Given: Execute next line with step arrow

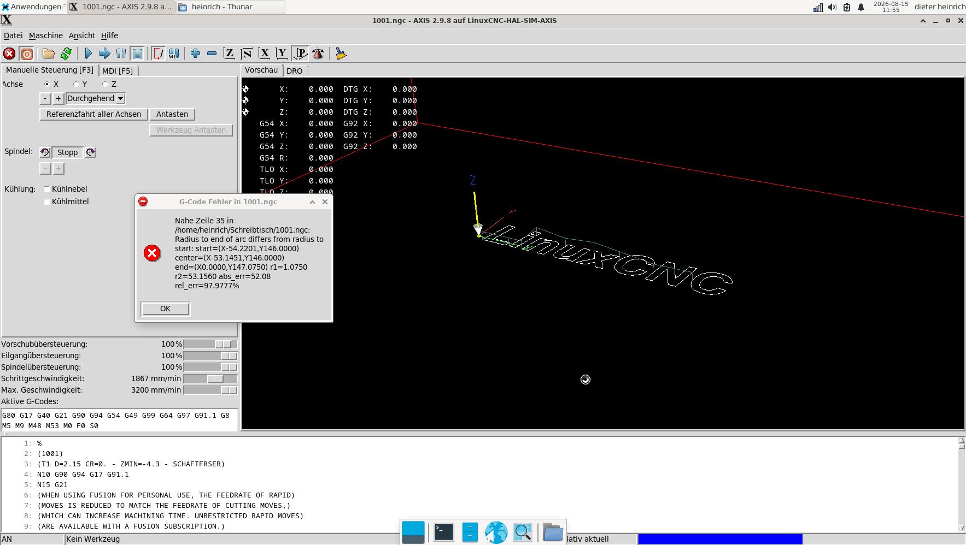Looking at the screenshot, I should tap(104, 54).
